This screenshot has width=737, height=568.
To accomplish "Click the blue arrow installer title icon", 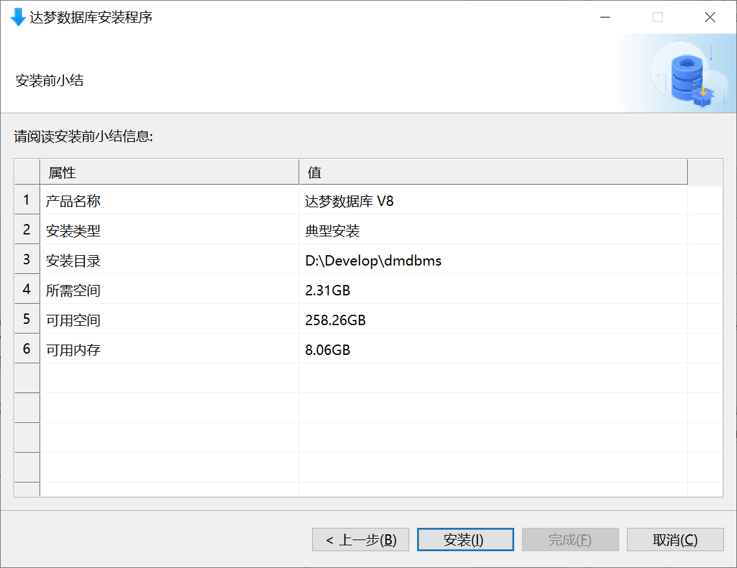I will pyautogui.click(x=18, y=17).
